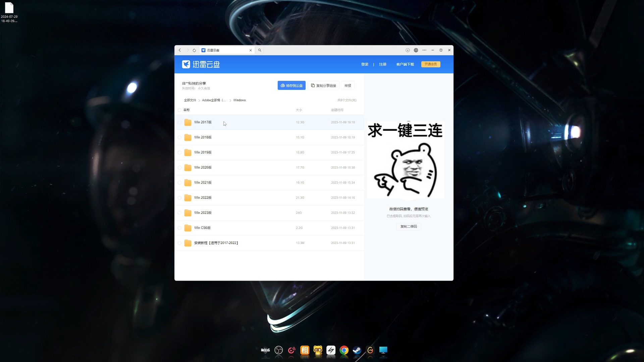Image resolution: width=644 pixels, height=362 pixels.
Task: Open the lightning bolt app in dock
Action: (x=331, y=350)
